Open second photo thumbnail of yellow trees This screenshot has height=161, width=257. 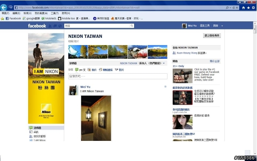pyautogui.click(x=98, y=52)
